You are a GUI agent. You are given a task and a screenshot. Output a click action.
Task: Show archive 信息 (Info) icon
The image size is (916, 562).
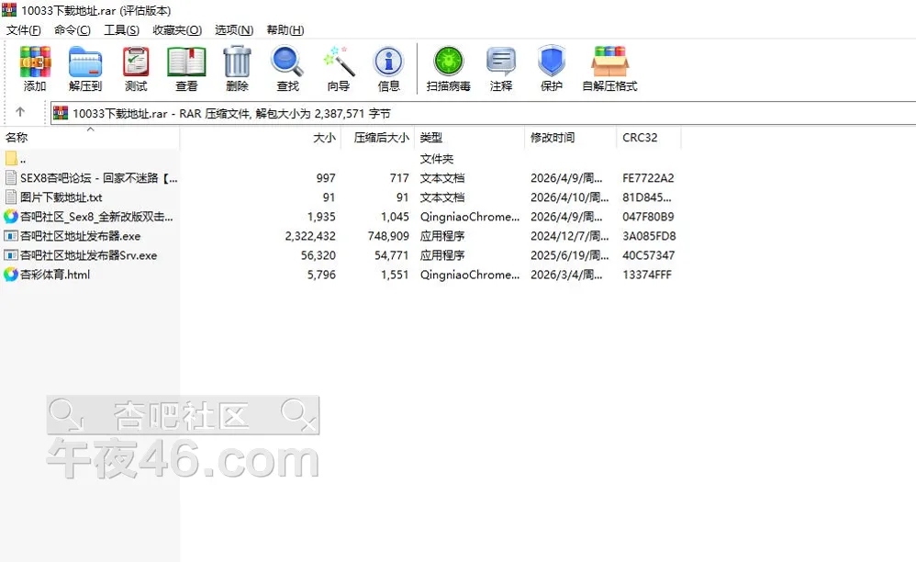tap(388, 69)
